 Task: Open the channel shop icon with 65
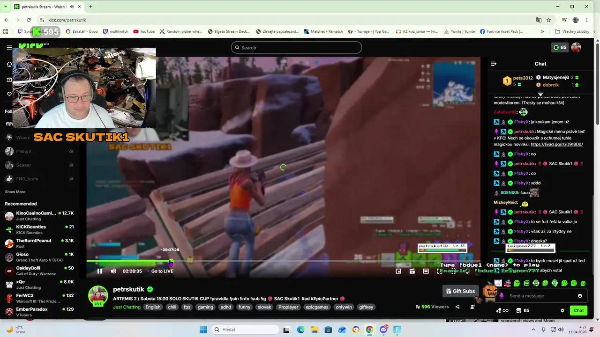[x=523, y=310]
